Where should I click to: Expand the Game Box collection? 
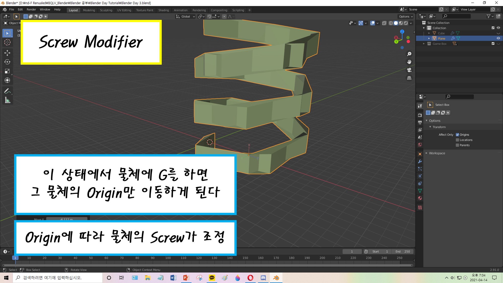tap(424, 44)
